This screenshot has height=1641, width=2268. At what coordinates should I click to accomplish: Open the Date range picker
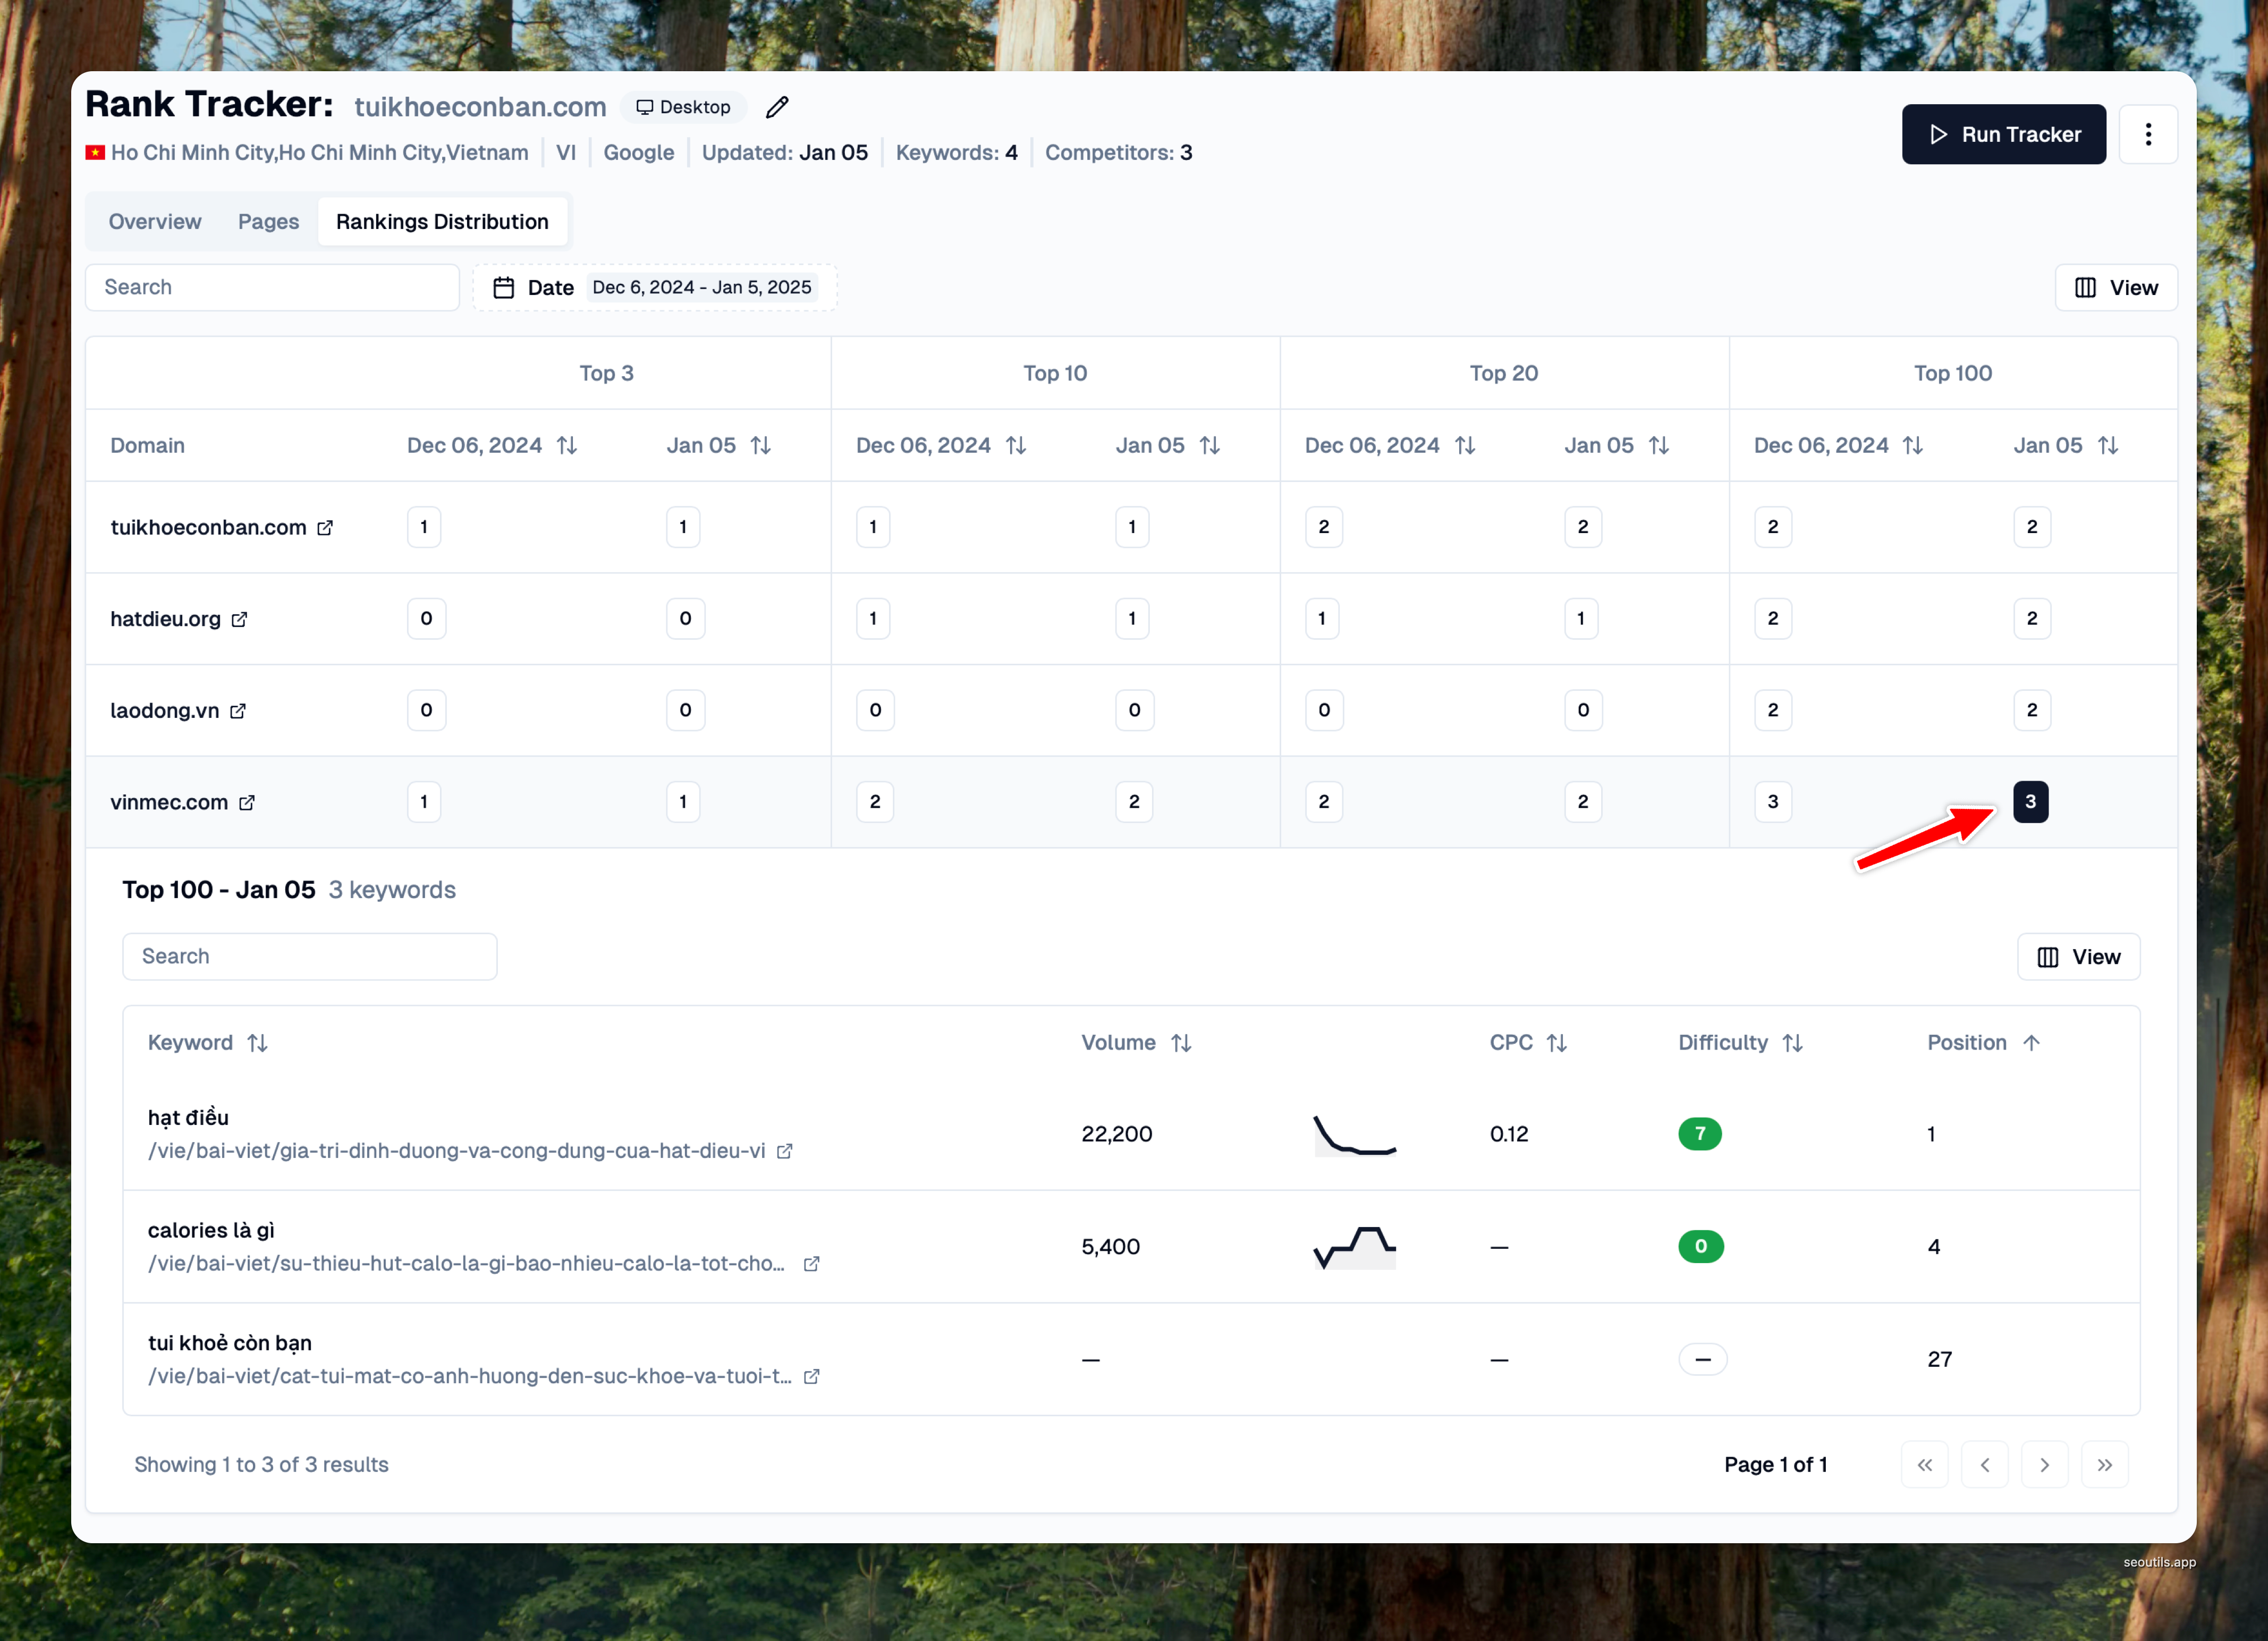click(655, 288)
